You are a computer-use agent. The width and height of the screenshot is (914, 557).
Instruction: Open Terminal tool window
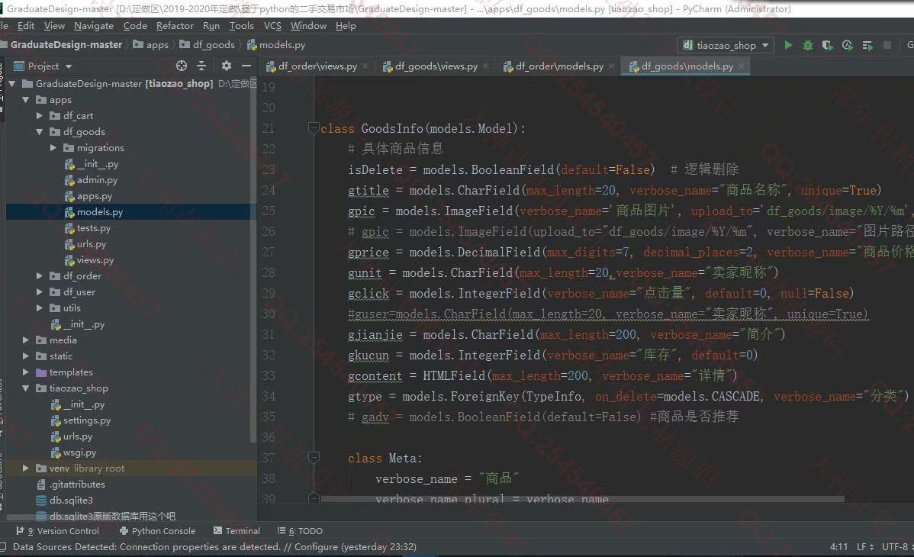(x=237, y=531)
